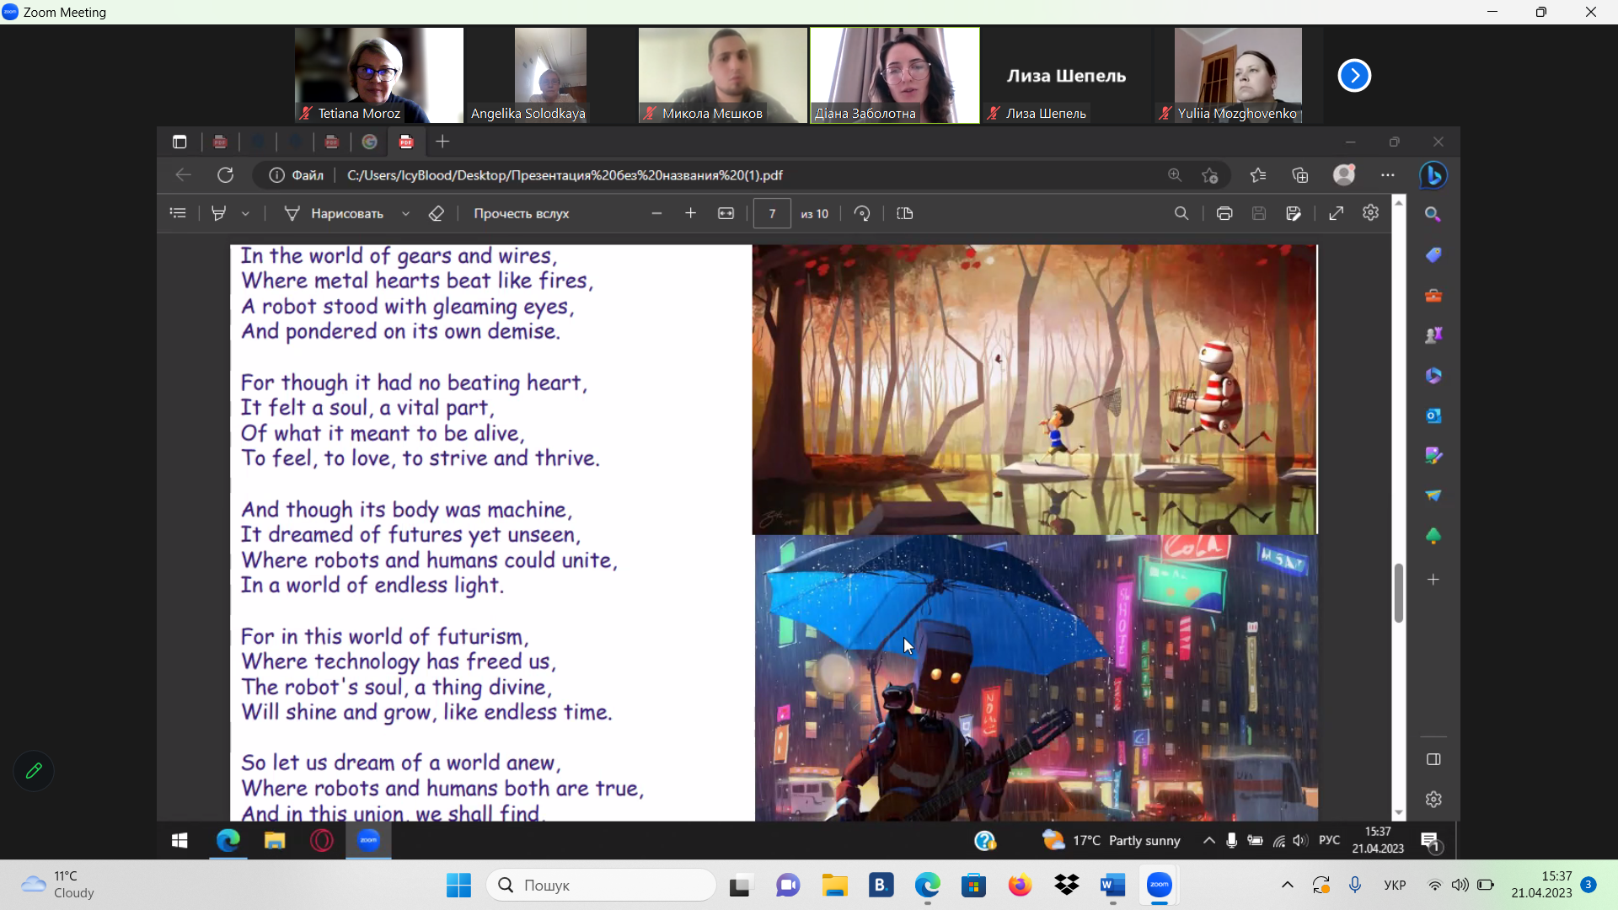Switch to the first PDF tab in Edge
This screenshot has height=910, width=1618.
(220, 142)
